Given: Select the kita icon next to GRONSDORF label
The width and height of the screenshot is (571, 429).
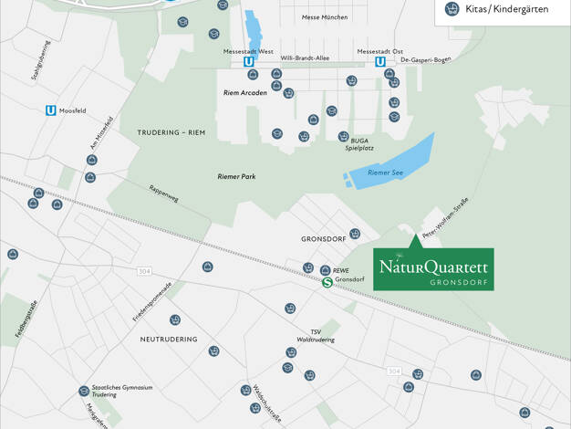Looking at the screenshot, I should point(355,234).
